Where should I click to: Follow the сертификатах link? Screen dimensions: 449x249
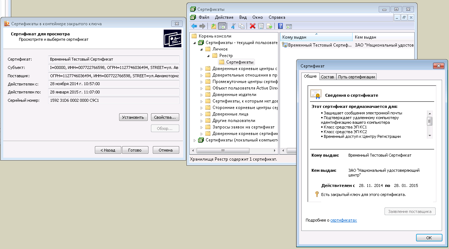coord(343,220)
